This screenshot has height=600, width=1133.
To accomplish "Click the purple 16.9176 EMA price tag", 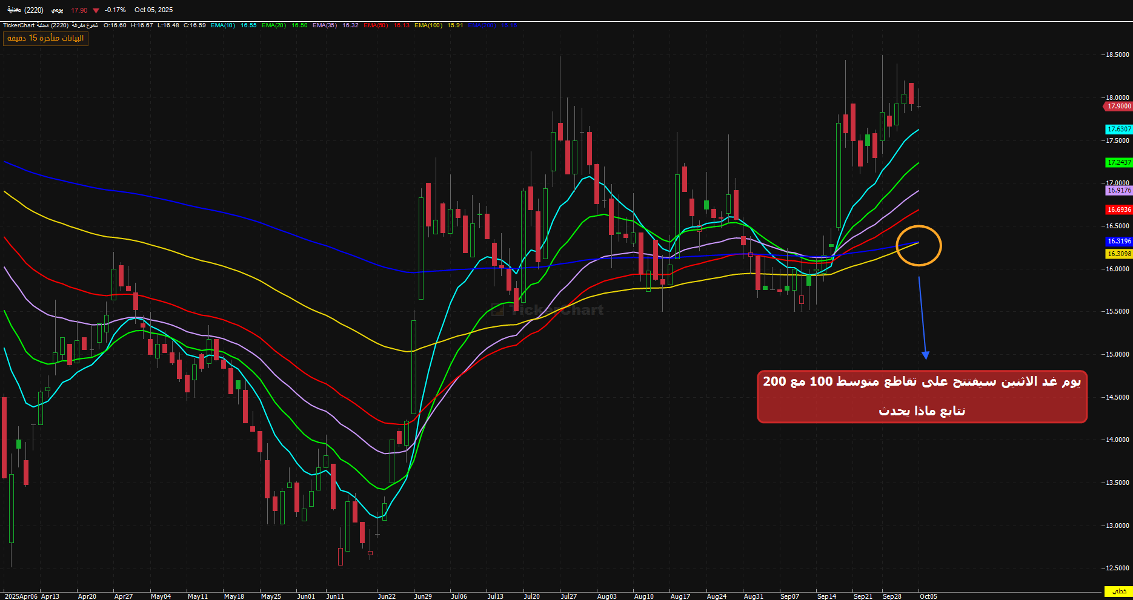I will (x=1118, y=190).
